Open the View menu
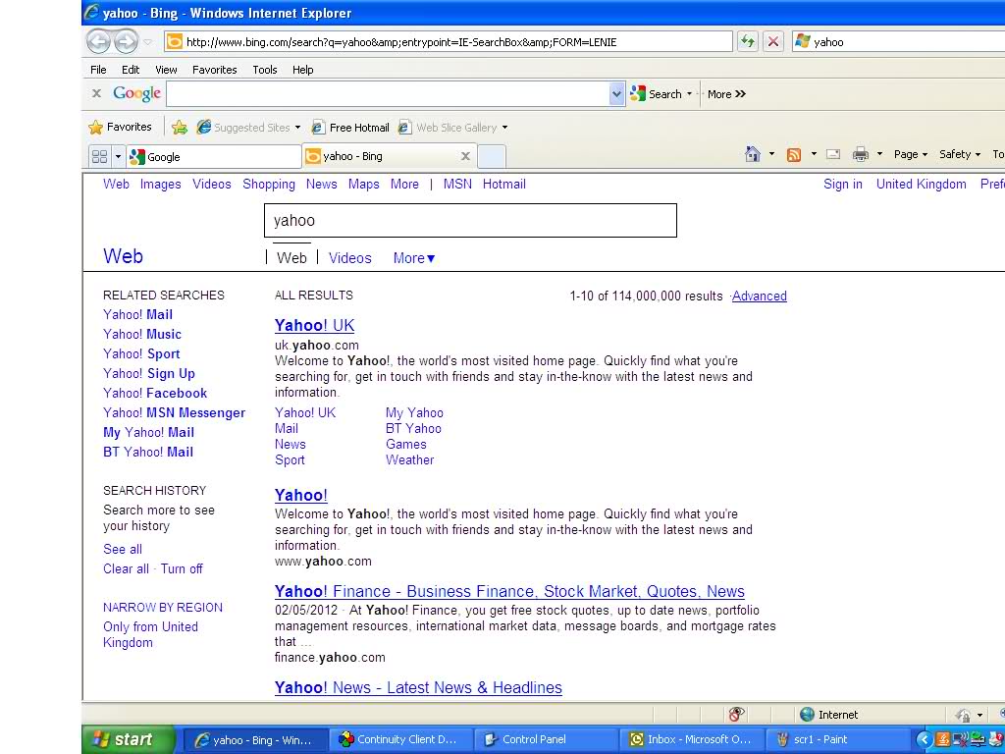Screen dimensions: 1005x754 pos(166,70)
